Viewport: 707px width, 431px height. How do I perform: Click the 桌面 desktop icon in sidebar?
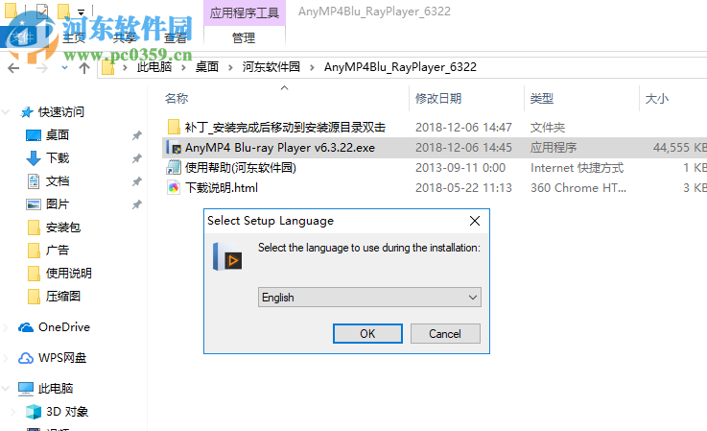click(34, 135)
